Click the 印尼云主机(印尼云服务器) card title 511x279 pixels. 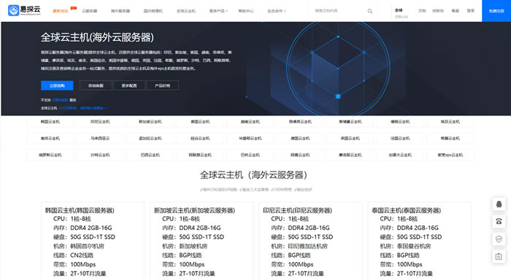298,210
